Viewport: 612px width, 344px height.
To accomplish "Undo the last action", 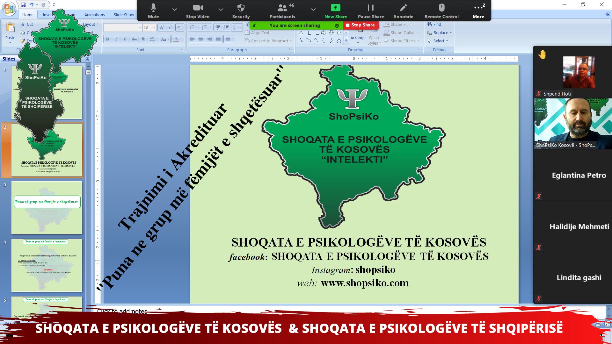I will [x=31, y=5].
